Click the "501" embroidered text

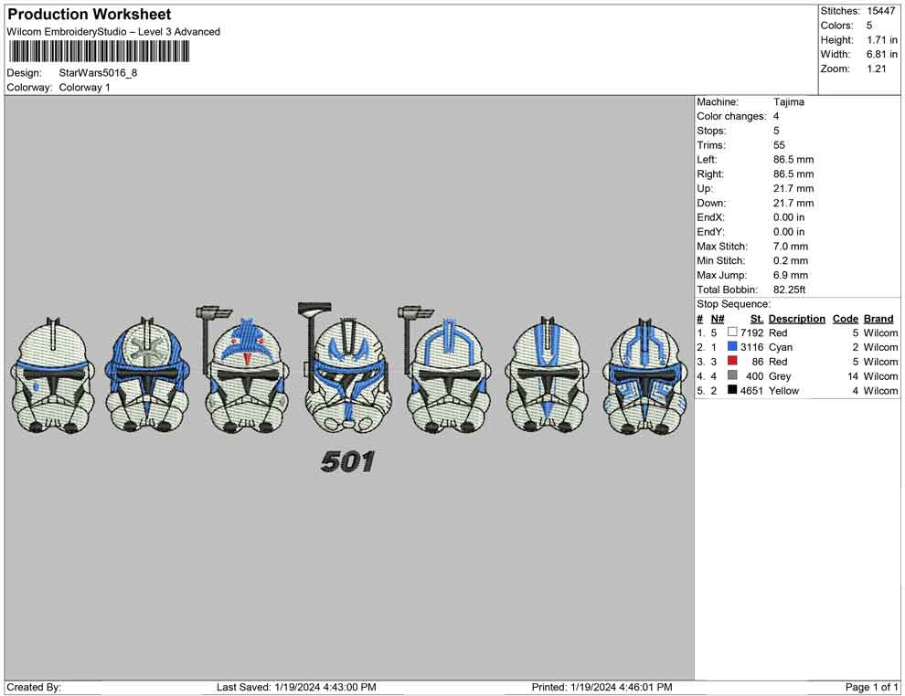click(347, 462)
